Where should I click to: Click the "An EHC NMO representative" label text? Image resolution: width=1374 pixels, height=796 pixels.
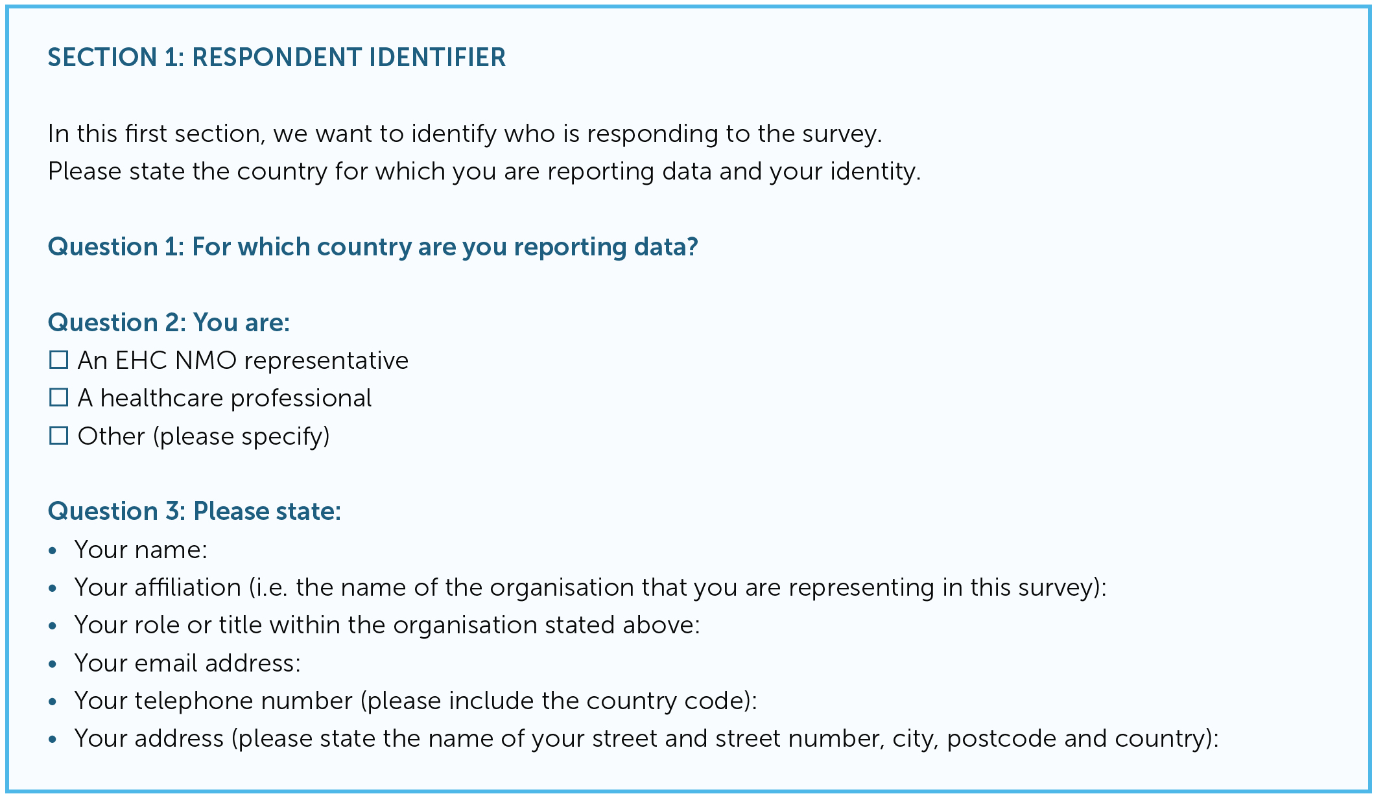pyautogui.click(x=243, y=360)
